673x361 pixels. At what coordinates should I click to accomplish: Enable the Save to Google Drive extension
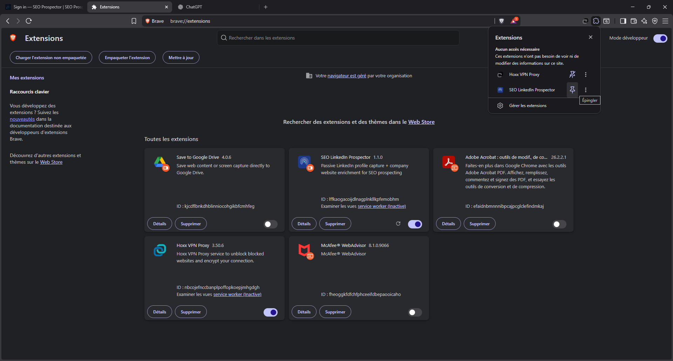[x=270, y=224]
